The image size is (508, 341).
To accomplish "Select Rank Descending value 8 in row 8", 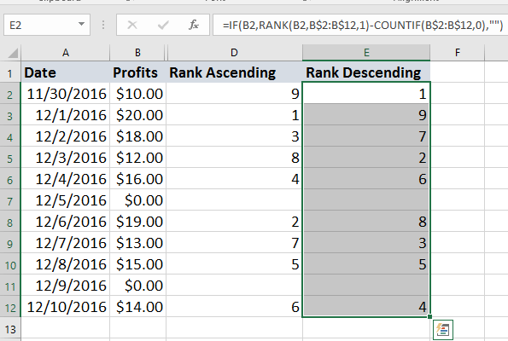I will 366,222.
